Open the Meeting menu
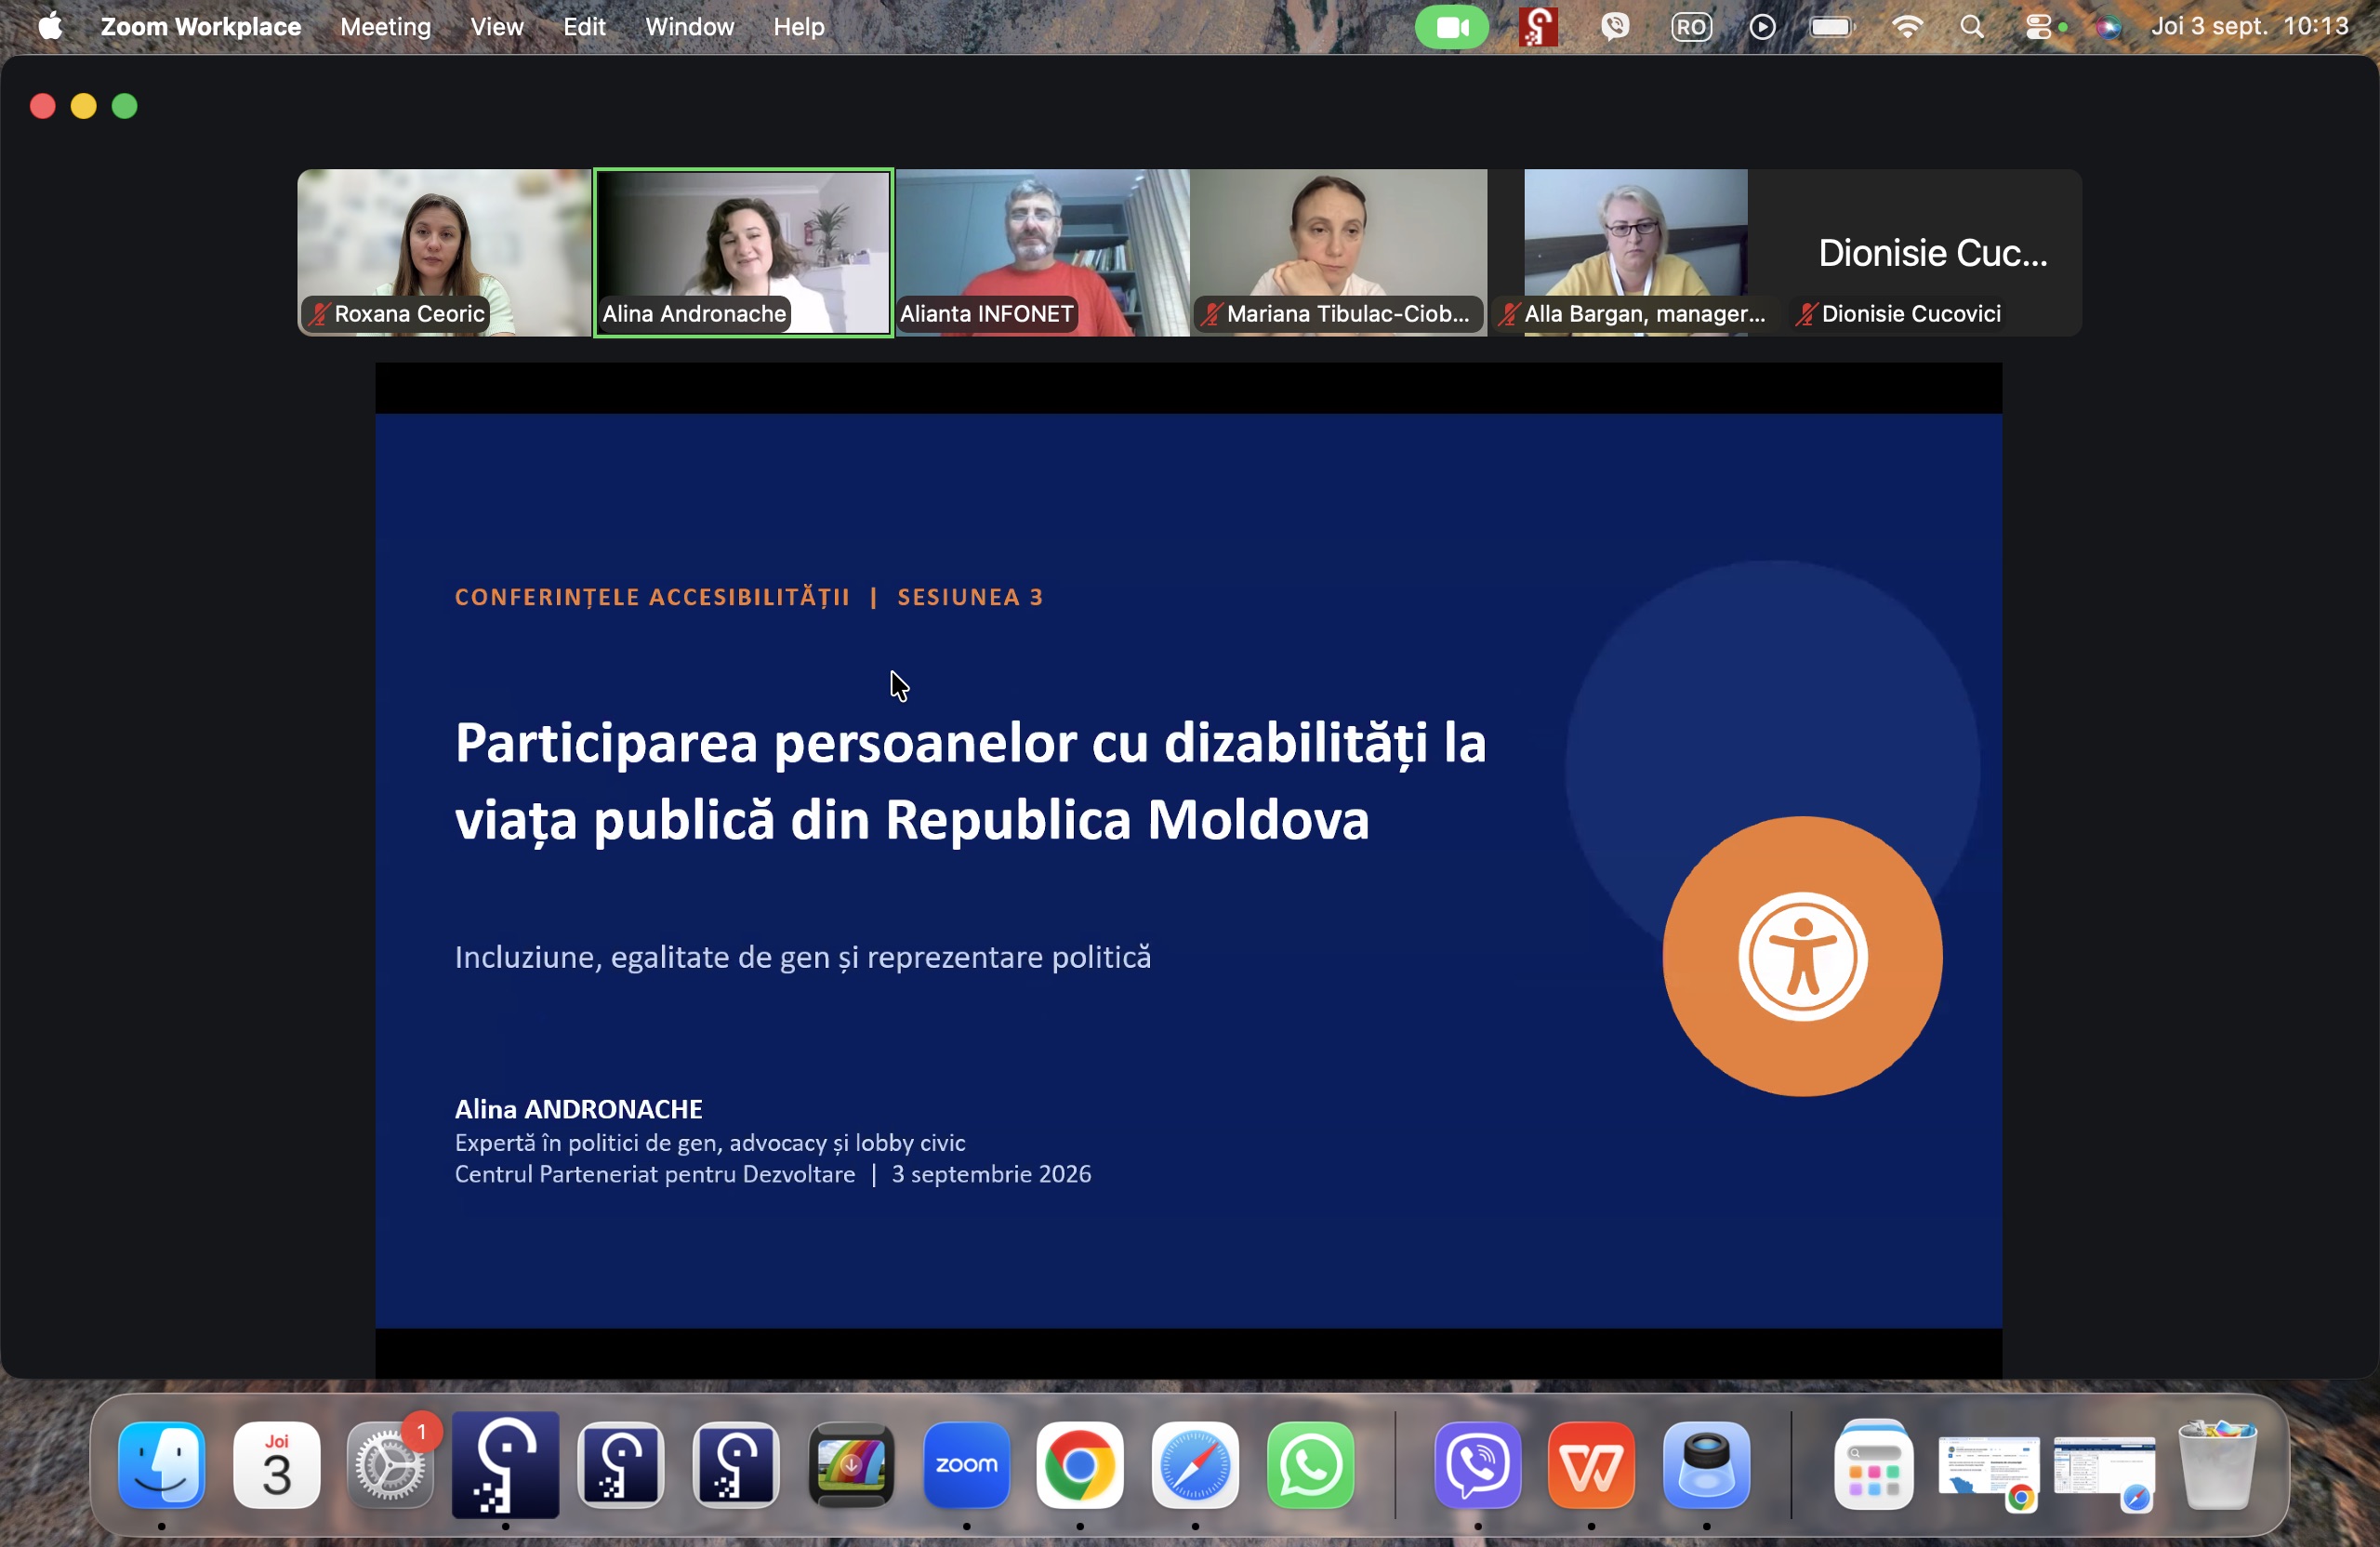 click(x=385, y=27)
